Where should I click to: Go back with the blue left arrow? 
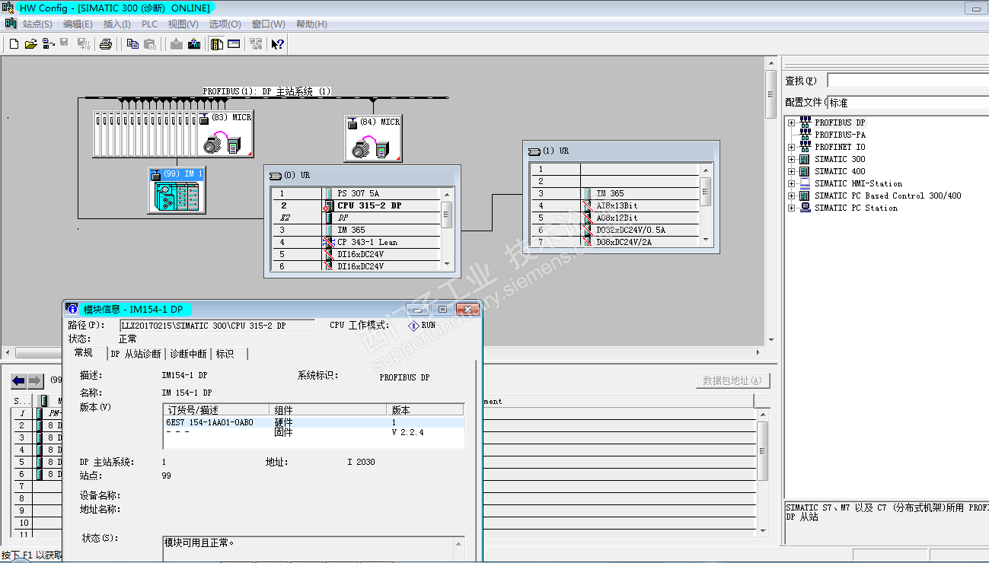tap(19, 381)
